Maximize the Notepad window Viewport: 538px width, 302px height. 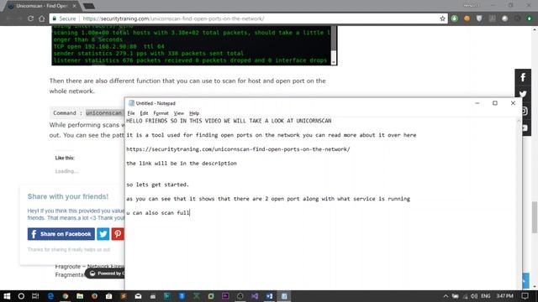[x=495, y=103]
